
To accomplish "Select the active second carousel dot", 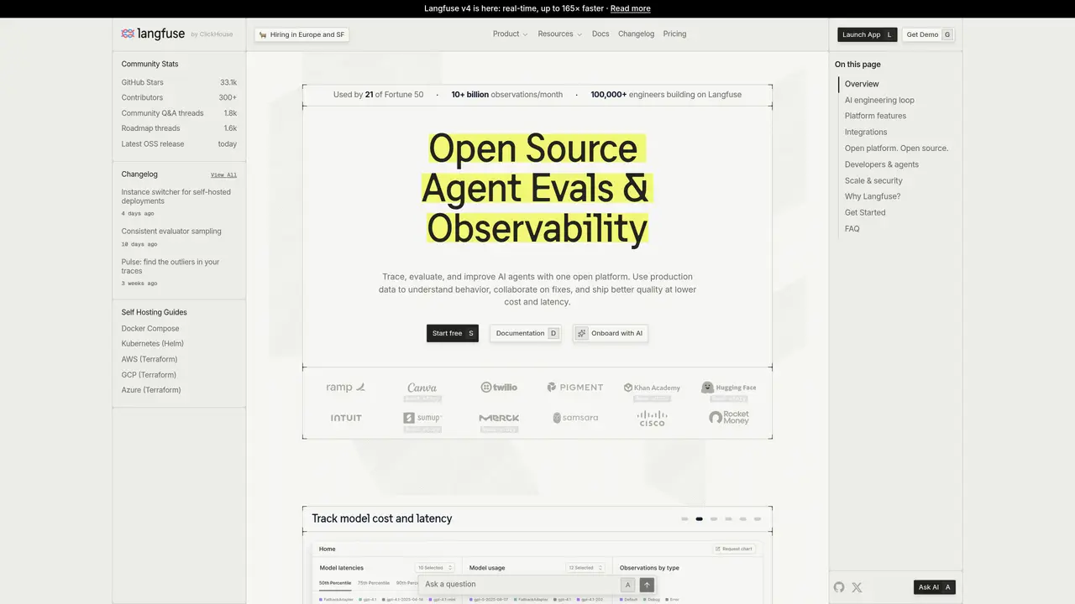I will (699, 519).
